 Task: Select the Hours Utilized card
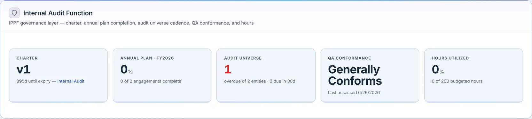point(473,76)
